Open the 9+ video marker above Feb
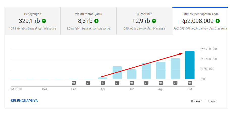Image resolution: width=231 pixels, height=115 pixels. click(74, 83)
